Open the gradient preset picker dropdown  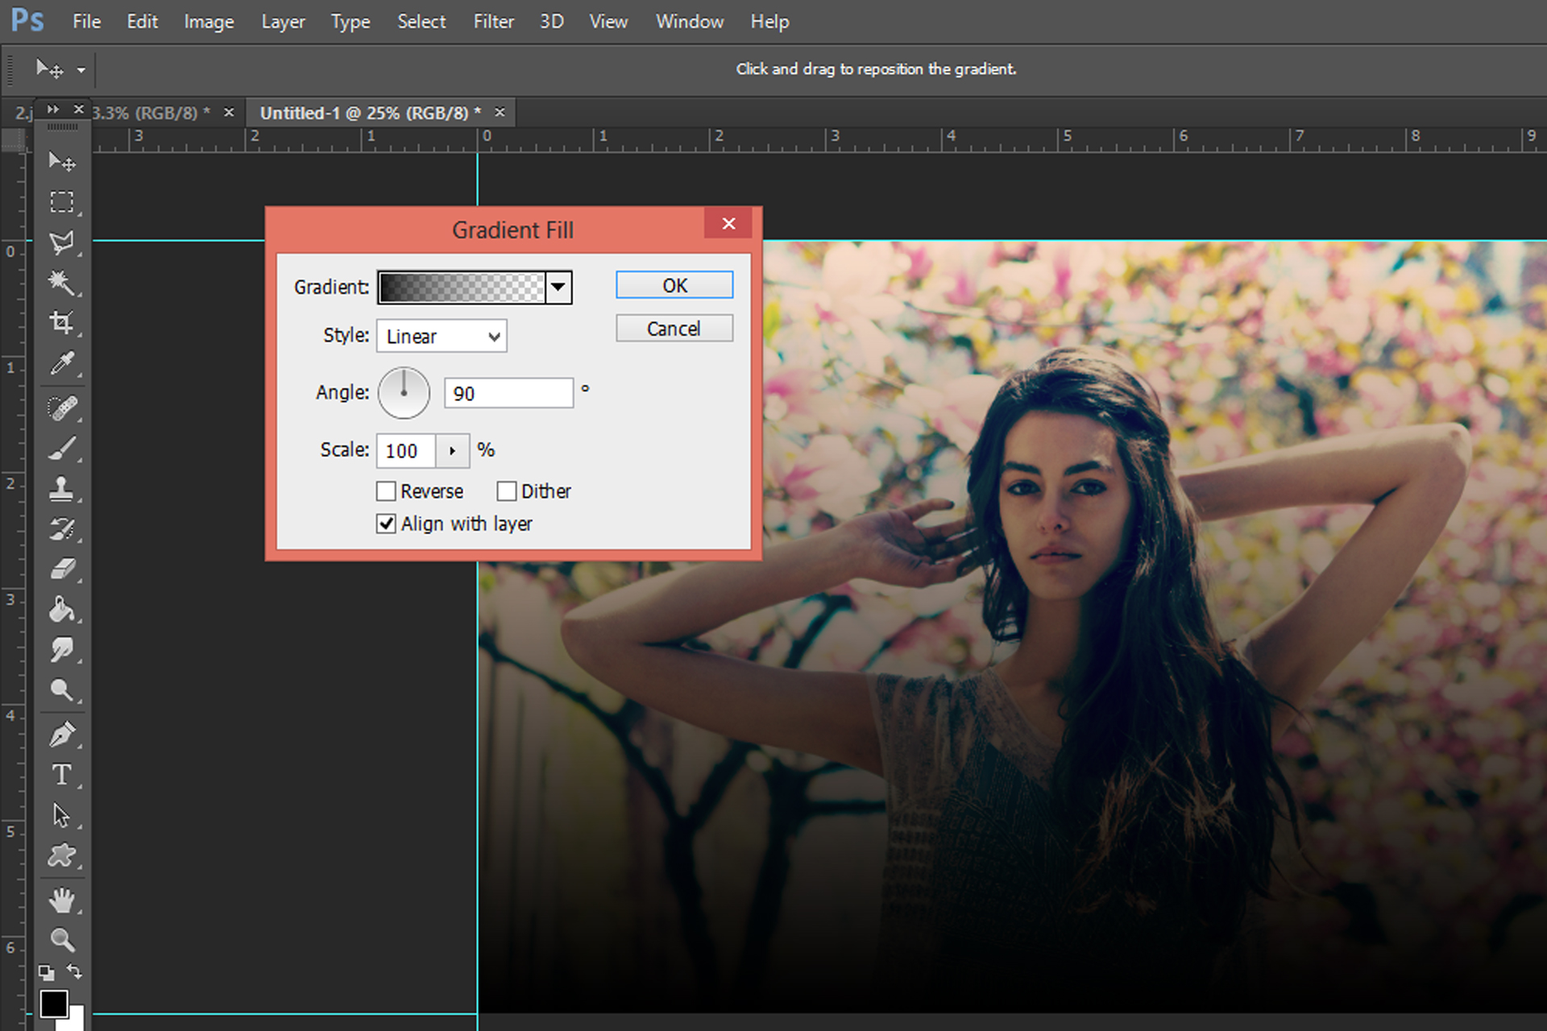[x=559, y=287]
